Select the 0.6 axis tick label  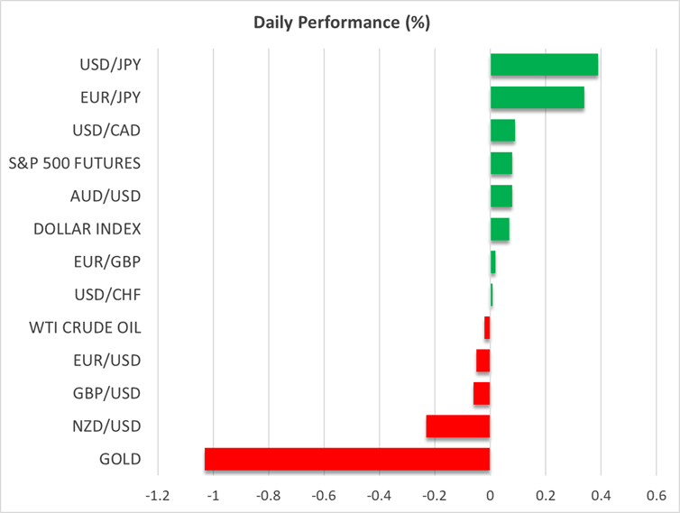click(x=655, y=495)
